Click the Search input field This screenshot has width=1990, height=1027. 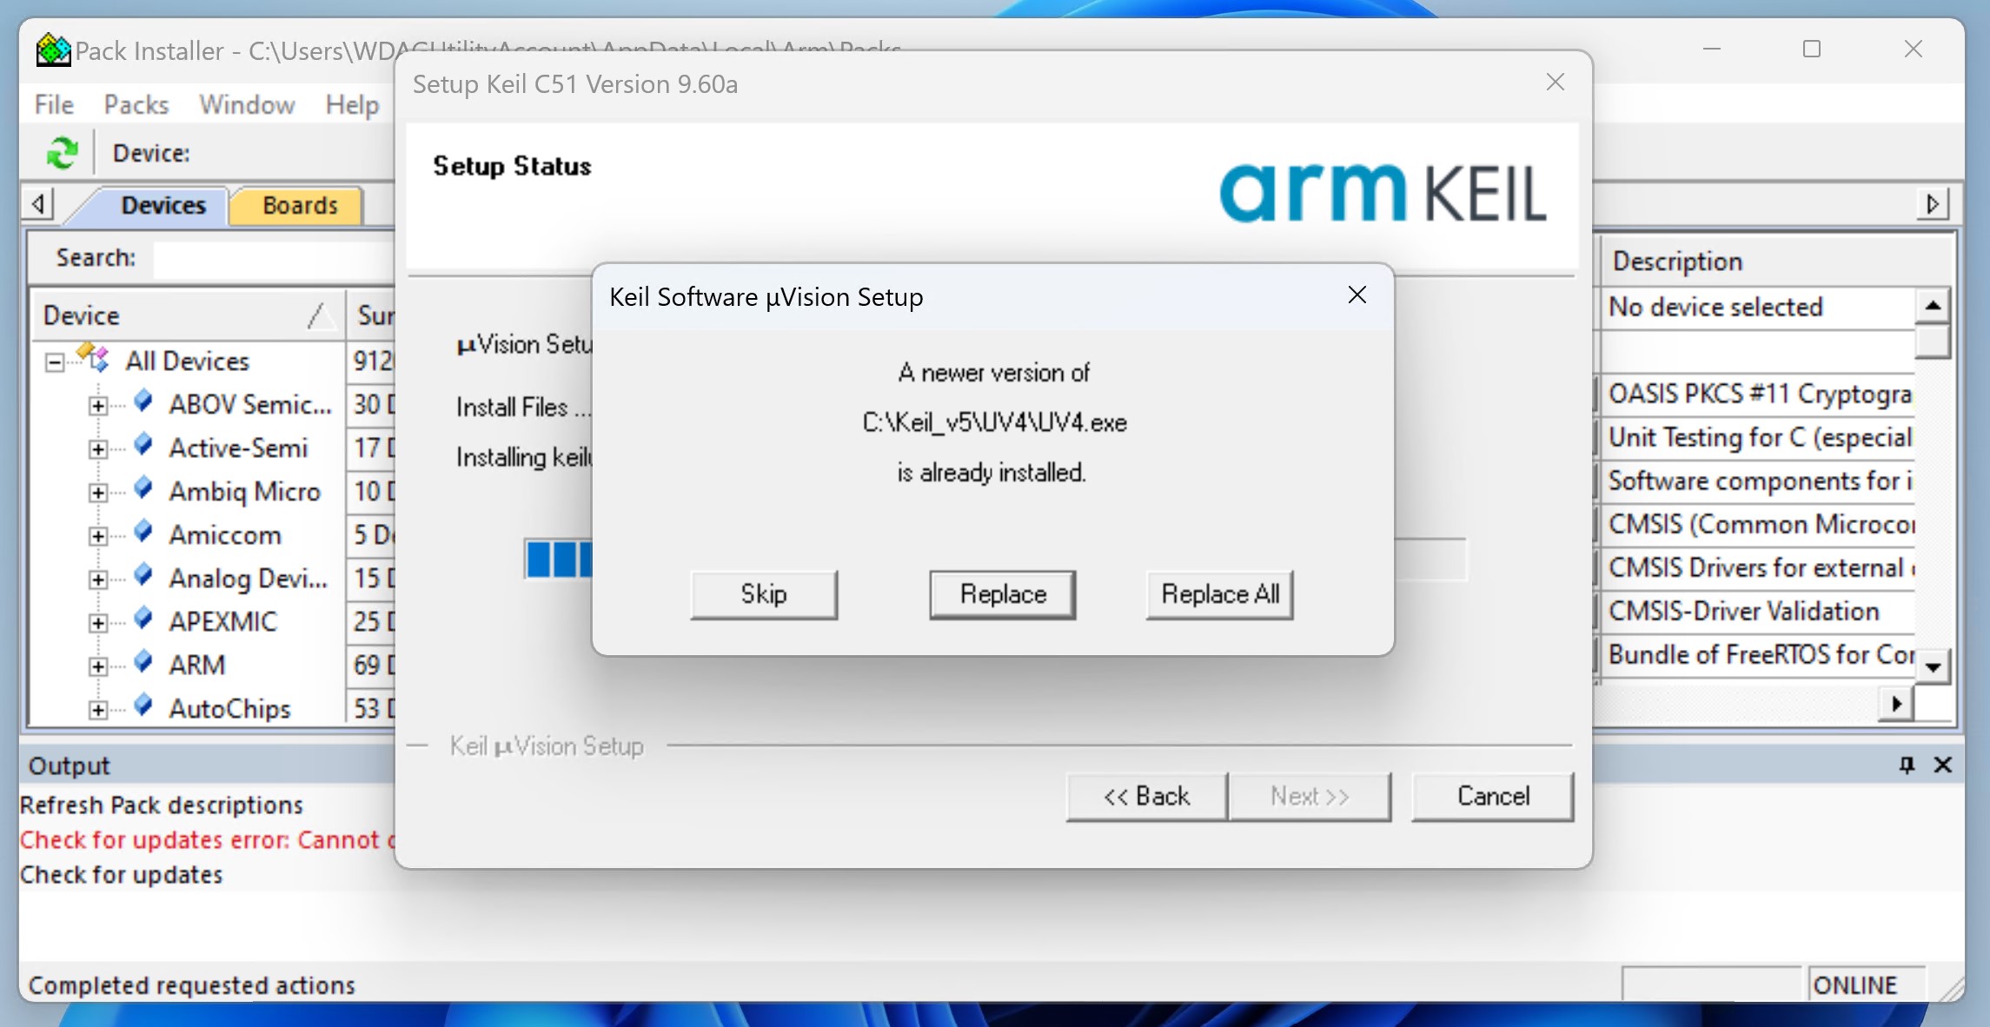275,259
